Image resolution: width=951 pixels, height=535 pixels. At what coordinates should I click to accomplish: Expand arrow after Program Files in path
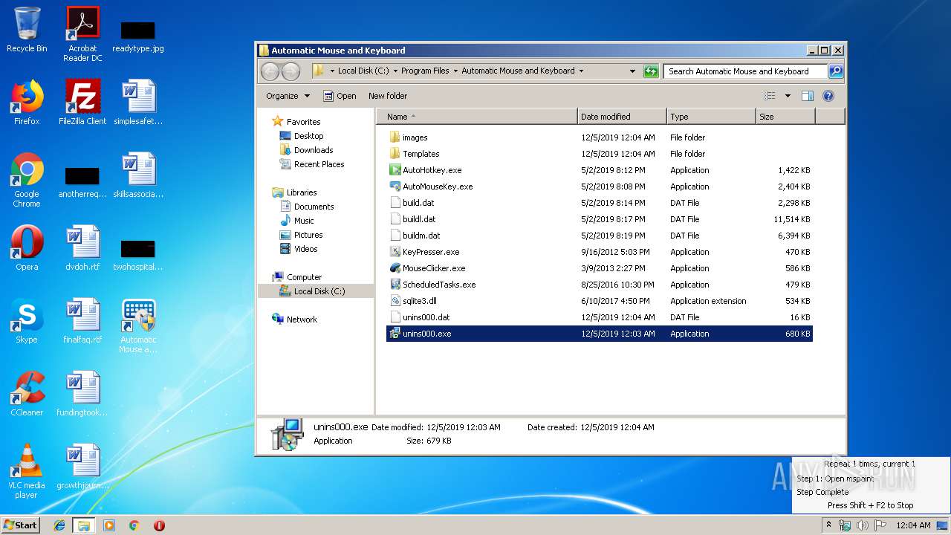(x=455, y=71)
